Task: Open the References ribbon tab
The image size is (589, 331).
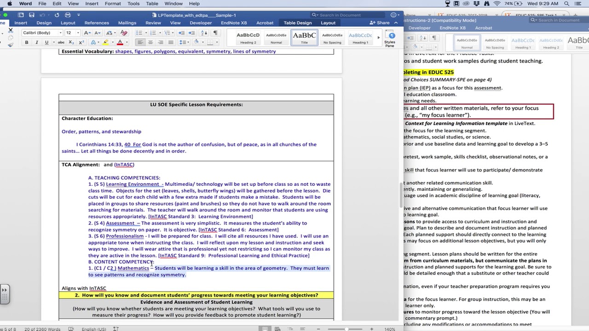Action: (97, 23)
